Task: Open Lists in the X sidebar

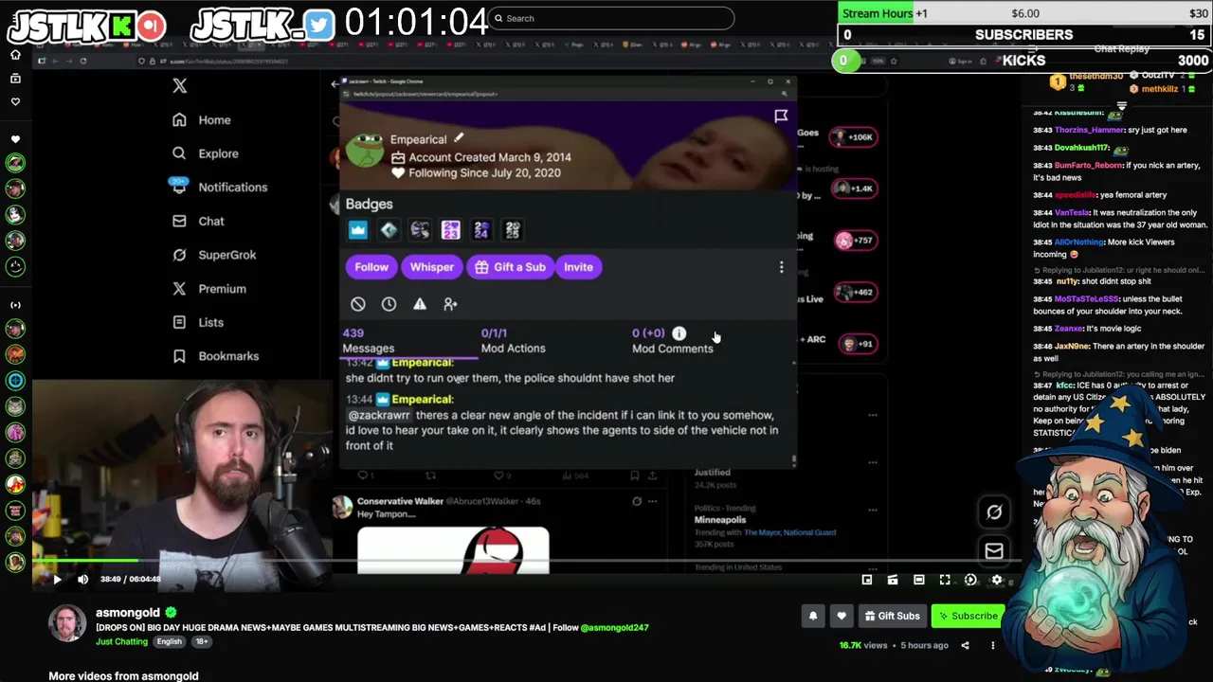Action: click(x=198, y=322)
